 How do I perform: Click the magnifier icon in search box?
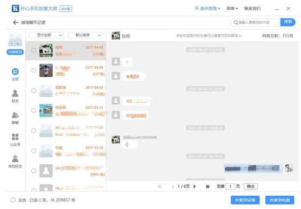point(236,22)
